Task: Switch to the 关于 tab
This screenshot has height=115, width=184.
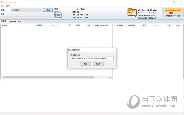Action: pos(20,21)
